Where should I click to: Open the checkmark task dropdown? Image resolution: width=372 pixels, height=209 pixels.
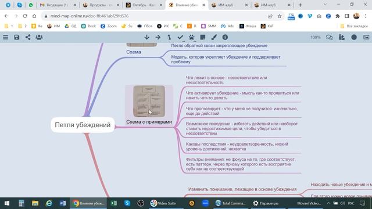(x=181, y=37)
